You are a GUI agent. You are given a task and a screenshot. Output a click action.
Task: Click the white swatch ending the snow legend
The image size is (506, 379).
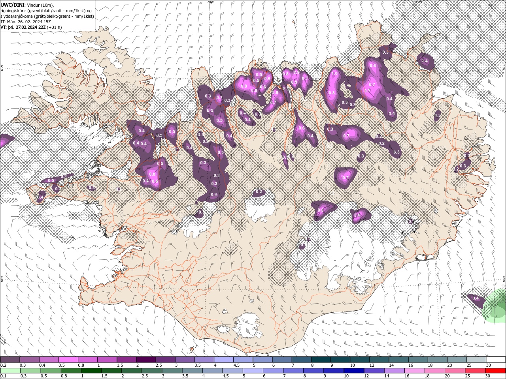pos(496,359)
